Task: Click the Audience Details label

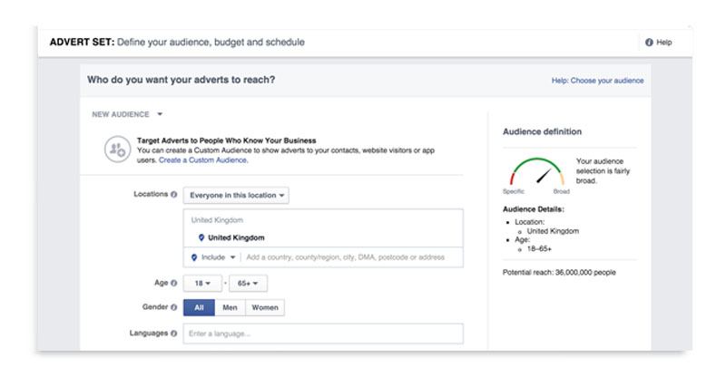Action: 534,209
